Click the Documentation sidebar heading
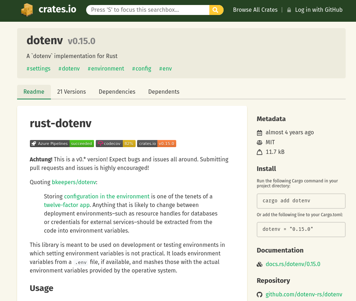This screenshot has height=301, width=356. pos(280,250)
